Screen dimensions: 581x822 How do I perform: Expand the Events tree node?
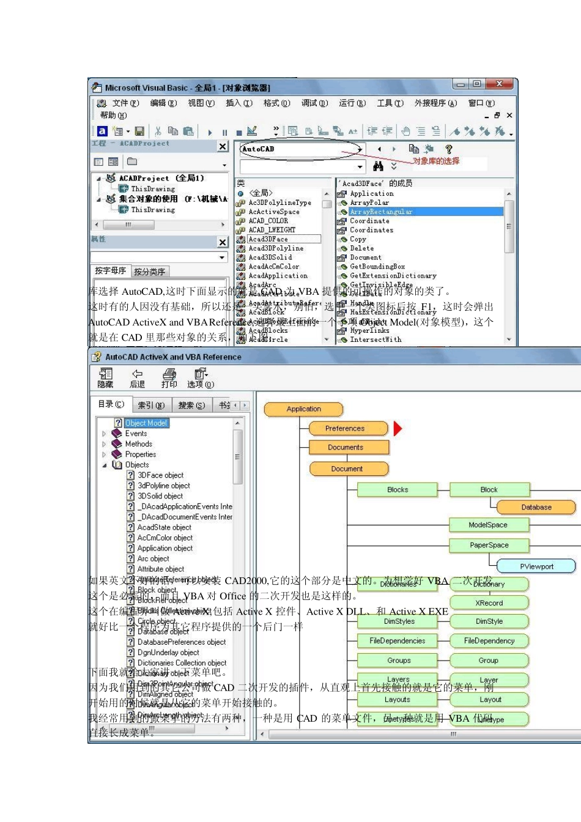click(104, 434)
